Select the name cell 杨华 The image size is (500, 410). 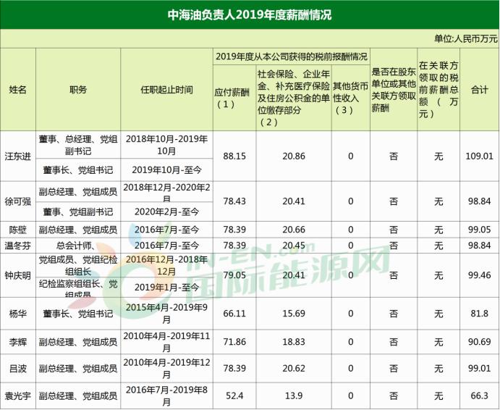coord(18,314)
